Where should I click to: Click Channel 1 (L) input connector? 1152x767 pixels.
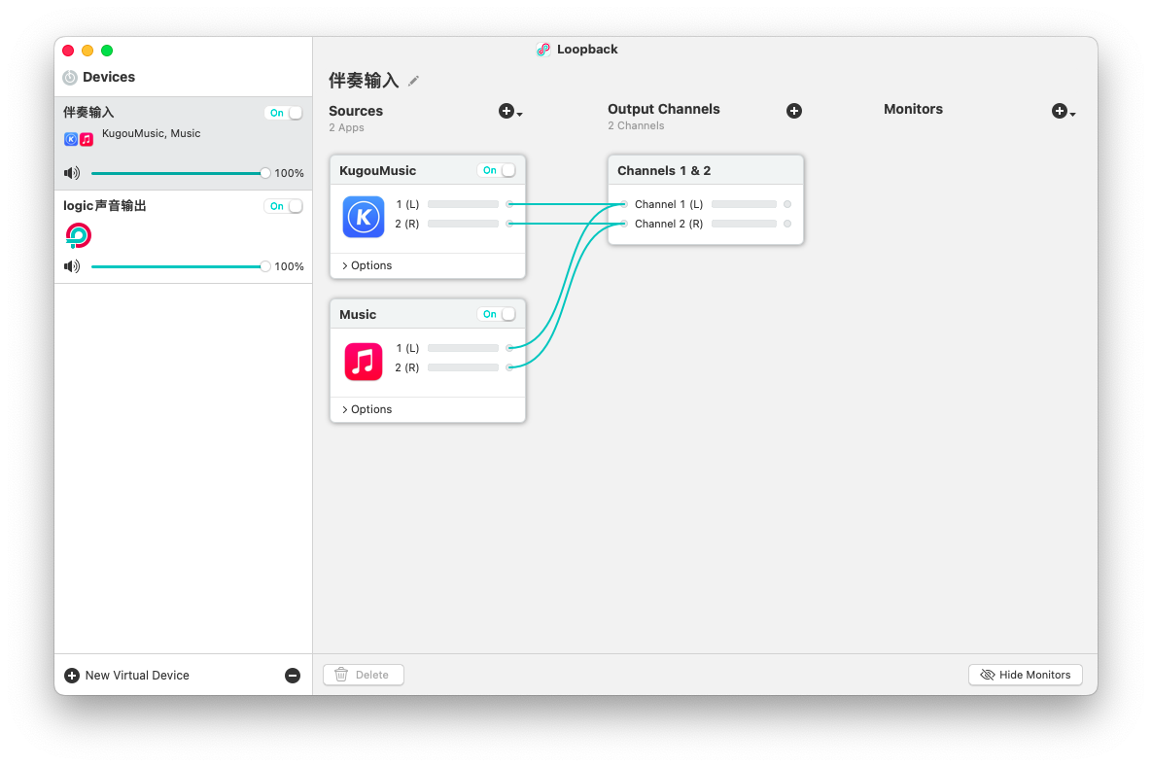(624, 204)
